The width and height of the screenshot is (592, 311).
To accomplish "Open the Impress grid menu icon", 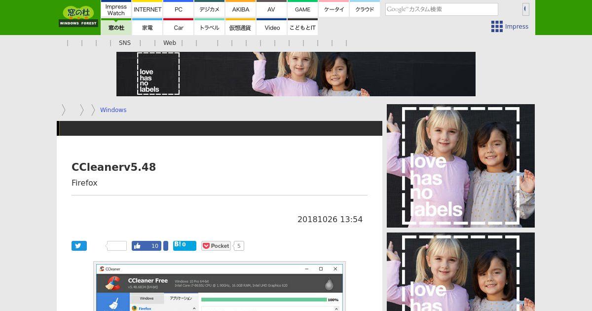I will [x=497, y=27].
